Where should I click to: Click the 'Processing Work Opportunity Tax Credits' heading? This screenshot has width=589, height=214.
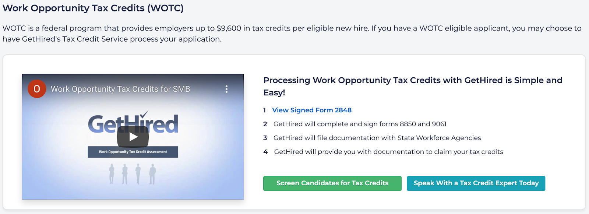tap(413, 86)
